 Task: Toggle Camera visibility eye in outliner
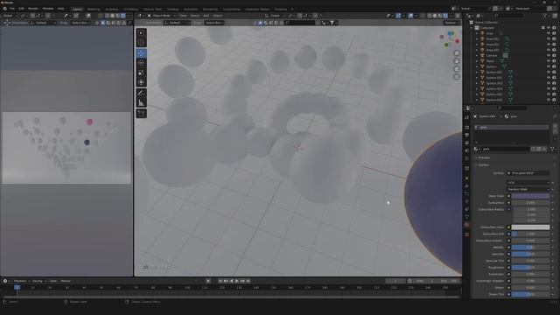549,55
